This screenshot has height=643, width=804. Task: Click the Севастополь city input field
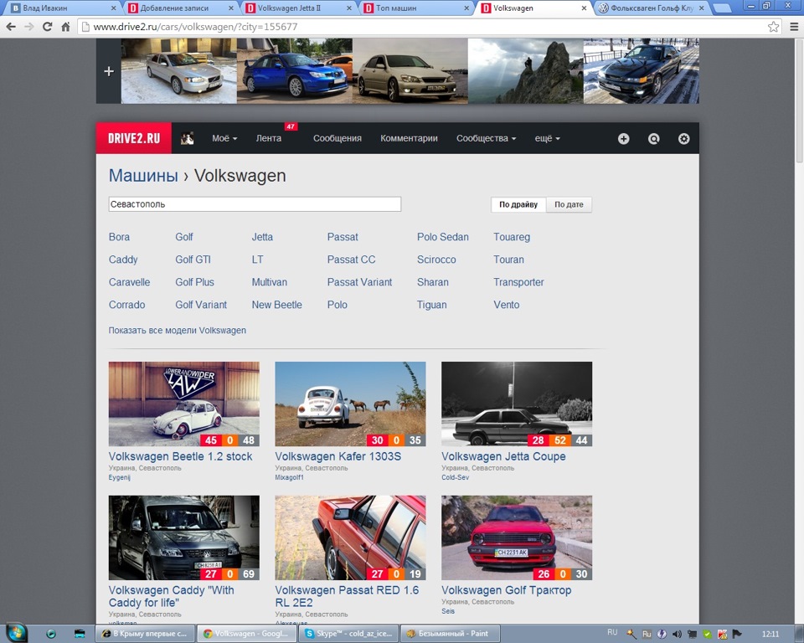255,204
